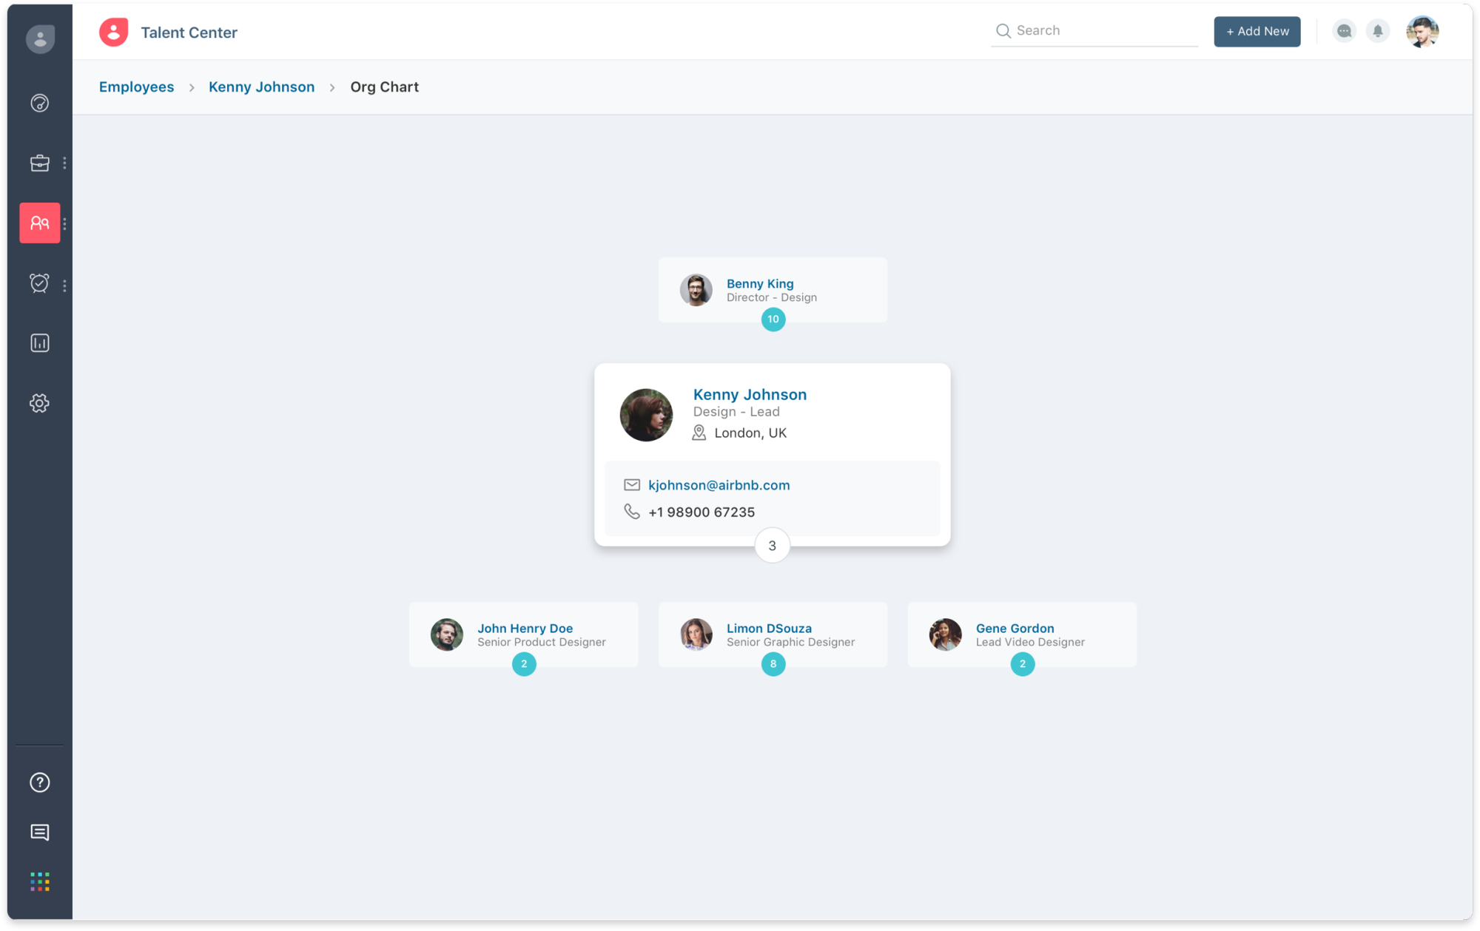
Task: Open the colorful apps grid launcher
Action: [x=40, y=881]
